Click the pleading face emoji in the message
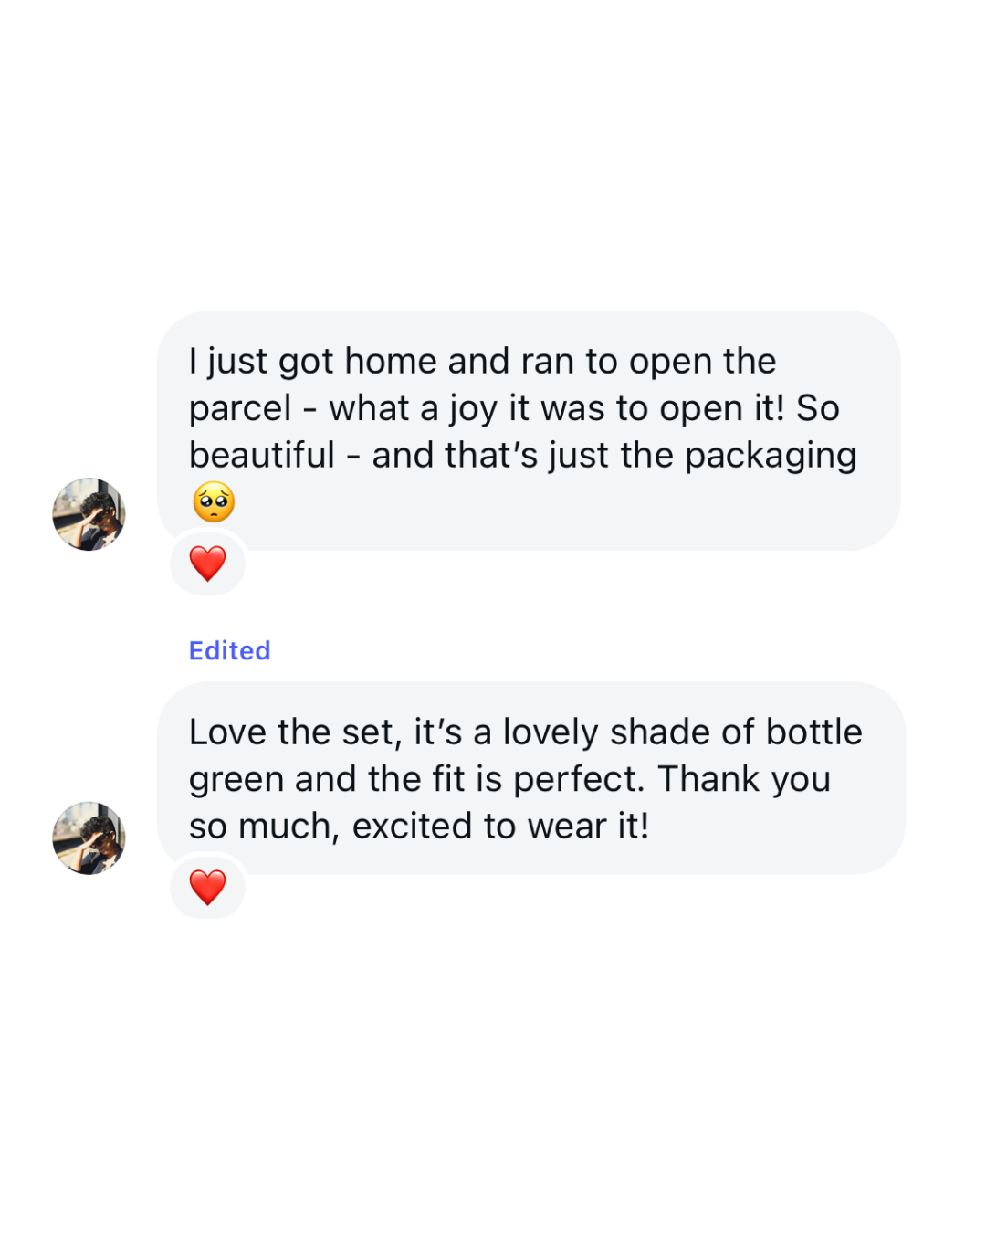The image size is (986, 1233). click(214, 501)
